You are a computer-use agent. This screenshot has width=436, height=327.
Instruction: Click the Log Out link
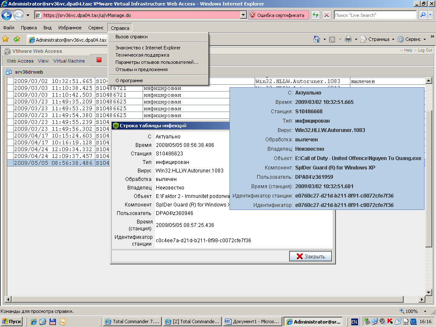pyautogui.click(x=425, y=50)
